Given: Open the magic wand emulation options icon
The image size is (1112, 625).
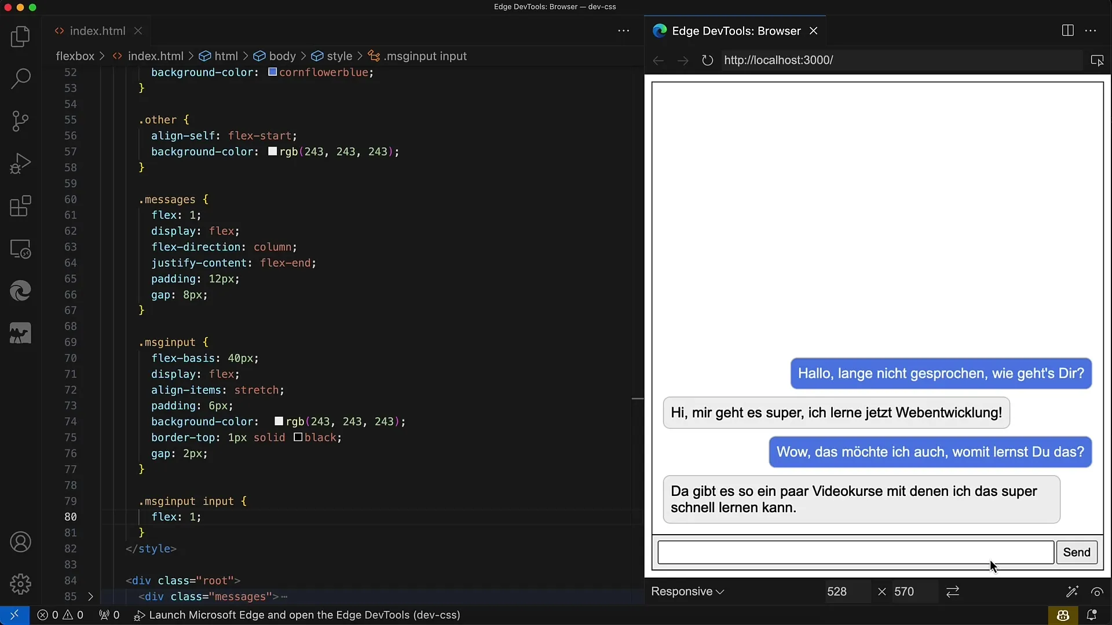Looking at the screenshot, I should click(1072, 591).
